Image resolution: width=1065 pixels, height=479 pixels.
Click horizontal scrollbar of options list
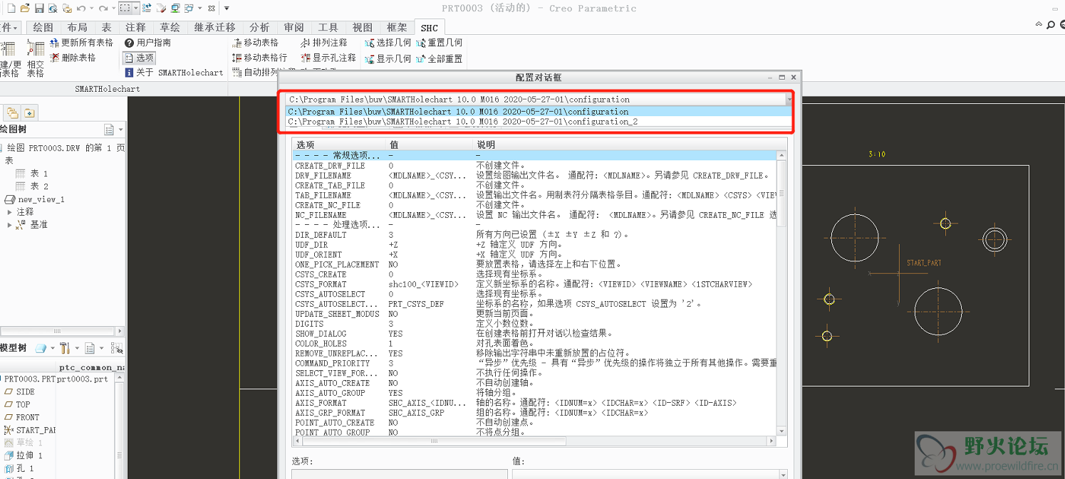coord(534,441)
